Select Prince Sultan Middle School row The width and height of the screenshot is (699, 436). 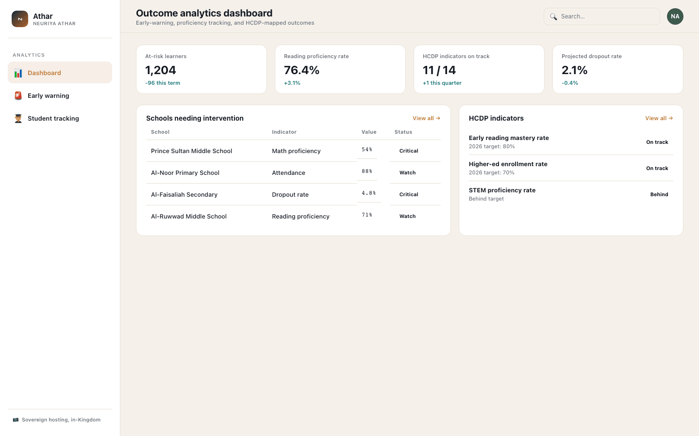click(x=293, y=151)
